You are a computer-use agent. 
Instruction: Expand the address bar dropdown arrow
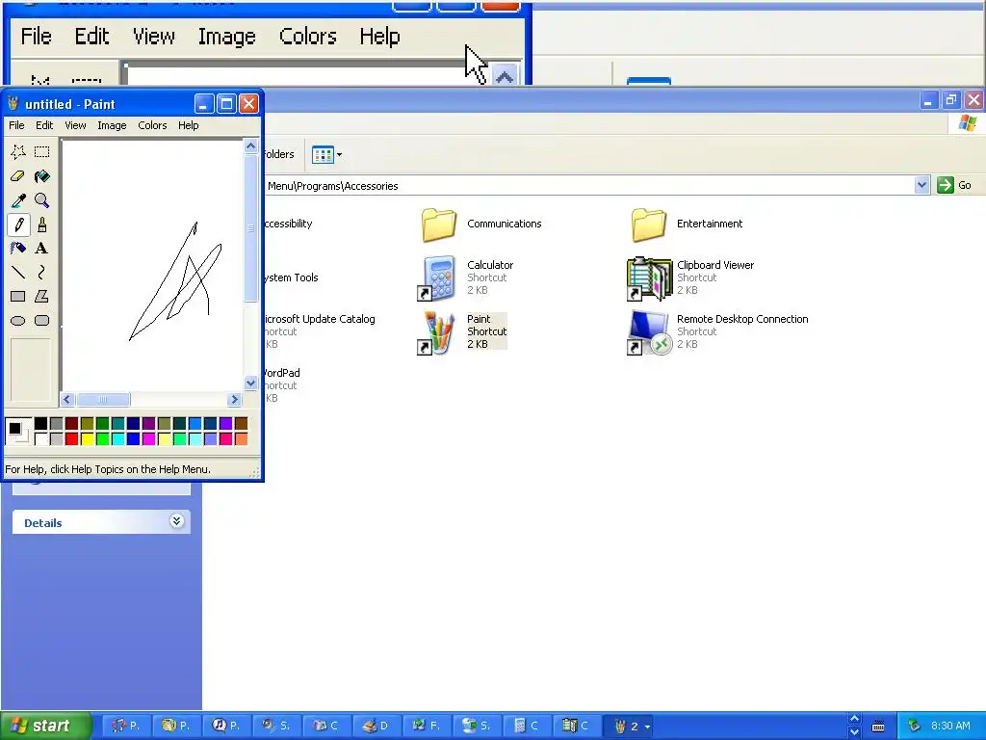(921, 185)
